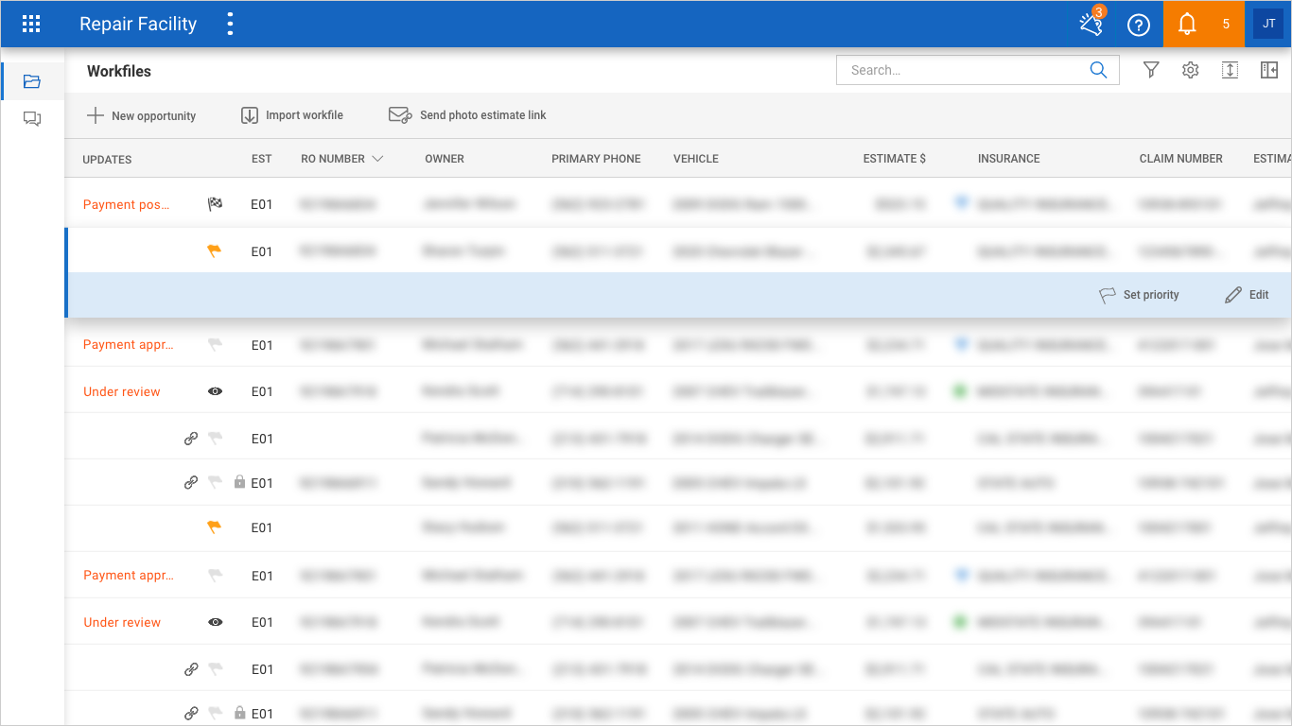
Task: Click the magnifier search icon
Action: (x=1098, y=70)
